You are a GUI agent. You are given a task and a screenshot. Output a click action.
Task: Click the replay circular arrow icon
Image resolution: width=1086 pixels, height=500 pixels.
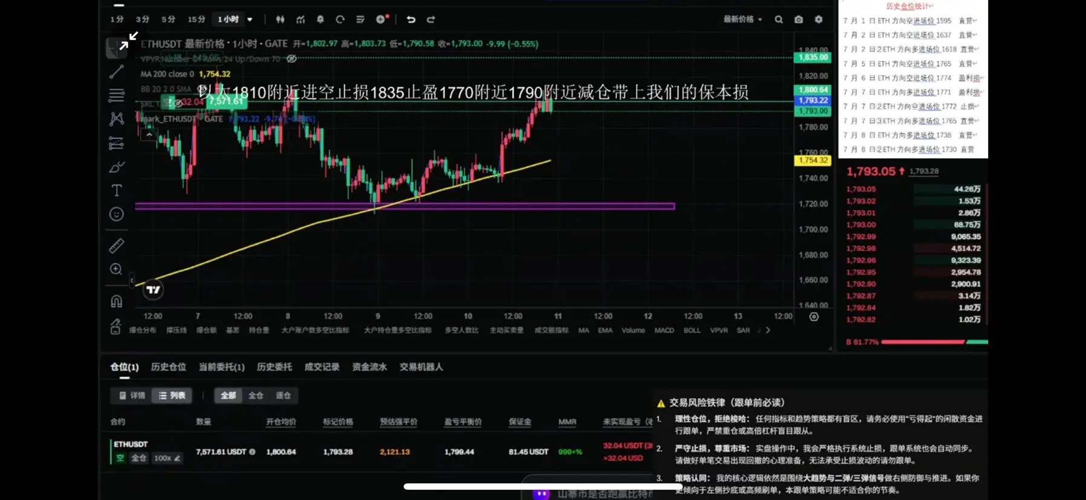340,19
